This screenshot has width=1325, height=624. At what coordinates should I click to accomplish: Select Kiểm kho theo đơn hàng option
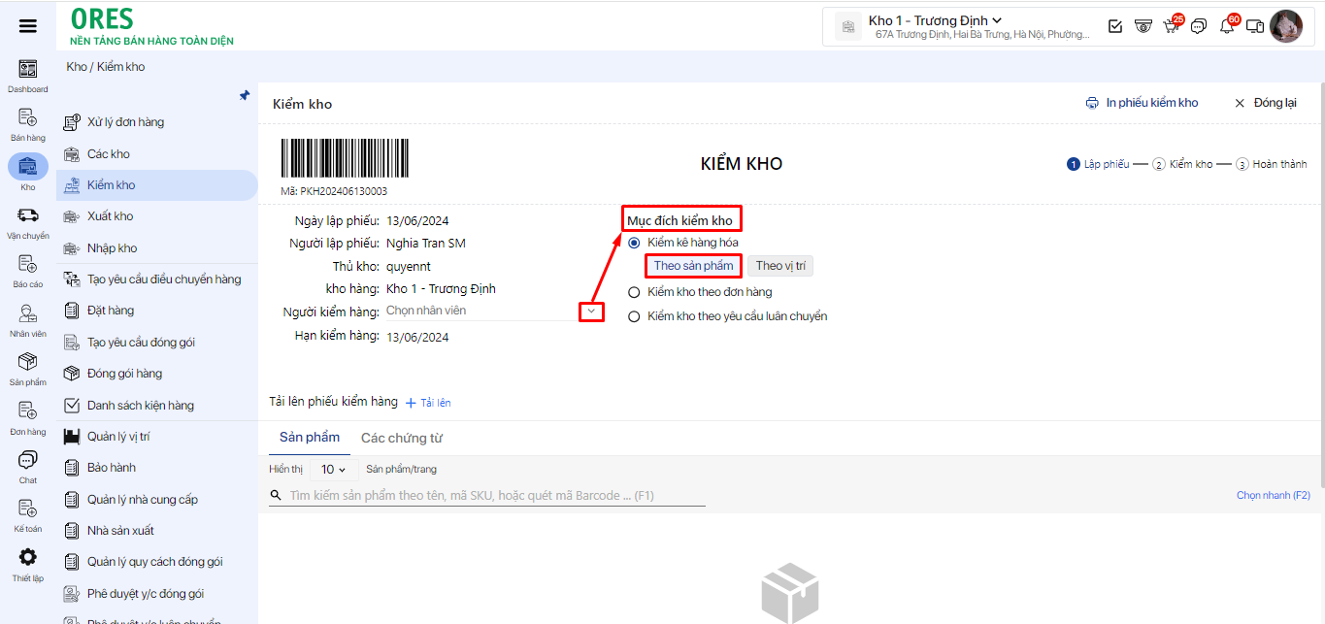pyautogui.click(x=634, y=292)
